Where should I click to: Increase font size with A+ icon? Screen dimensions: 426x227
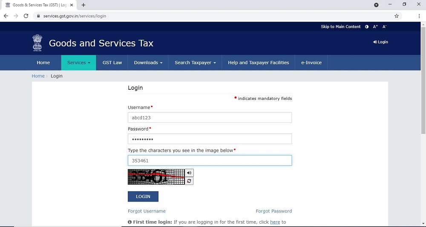coord(375,27)
